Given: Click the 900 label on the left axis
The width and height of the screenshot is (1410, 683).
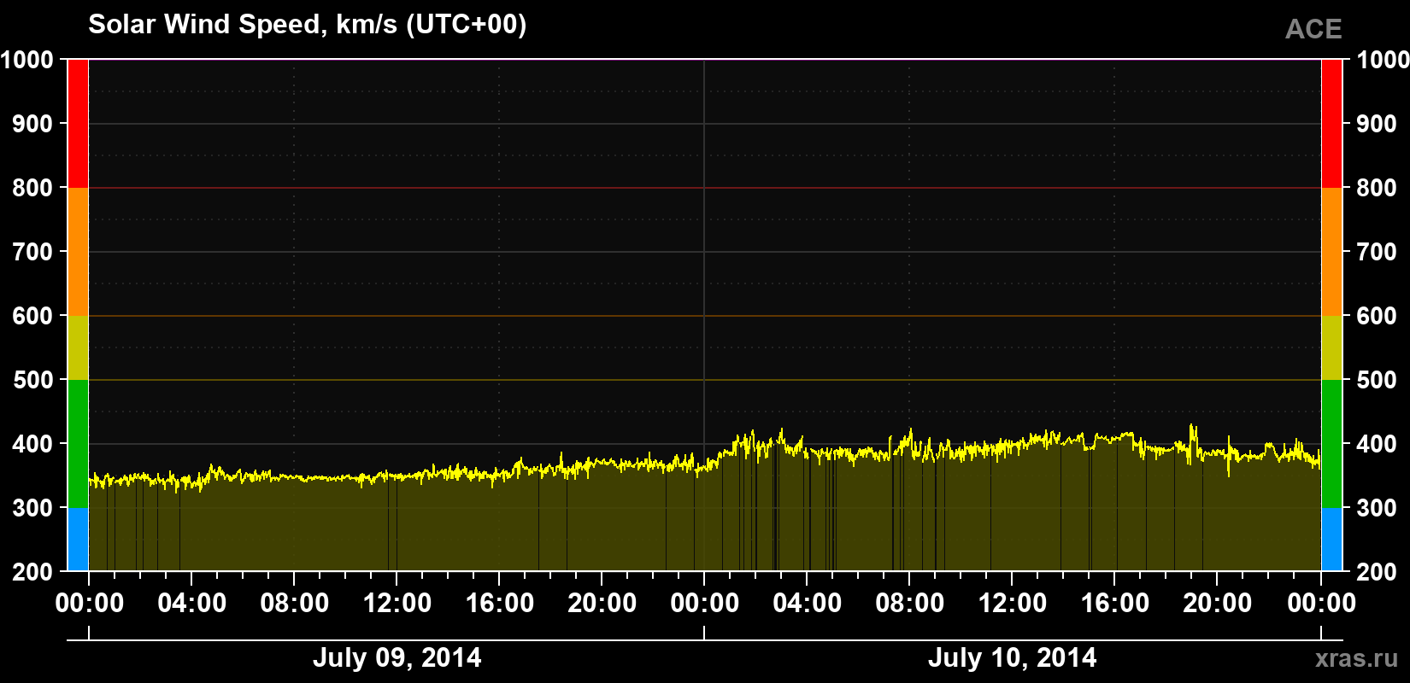Looking at the screenshot, I should pyautogui.click(x=32, y=124).
